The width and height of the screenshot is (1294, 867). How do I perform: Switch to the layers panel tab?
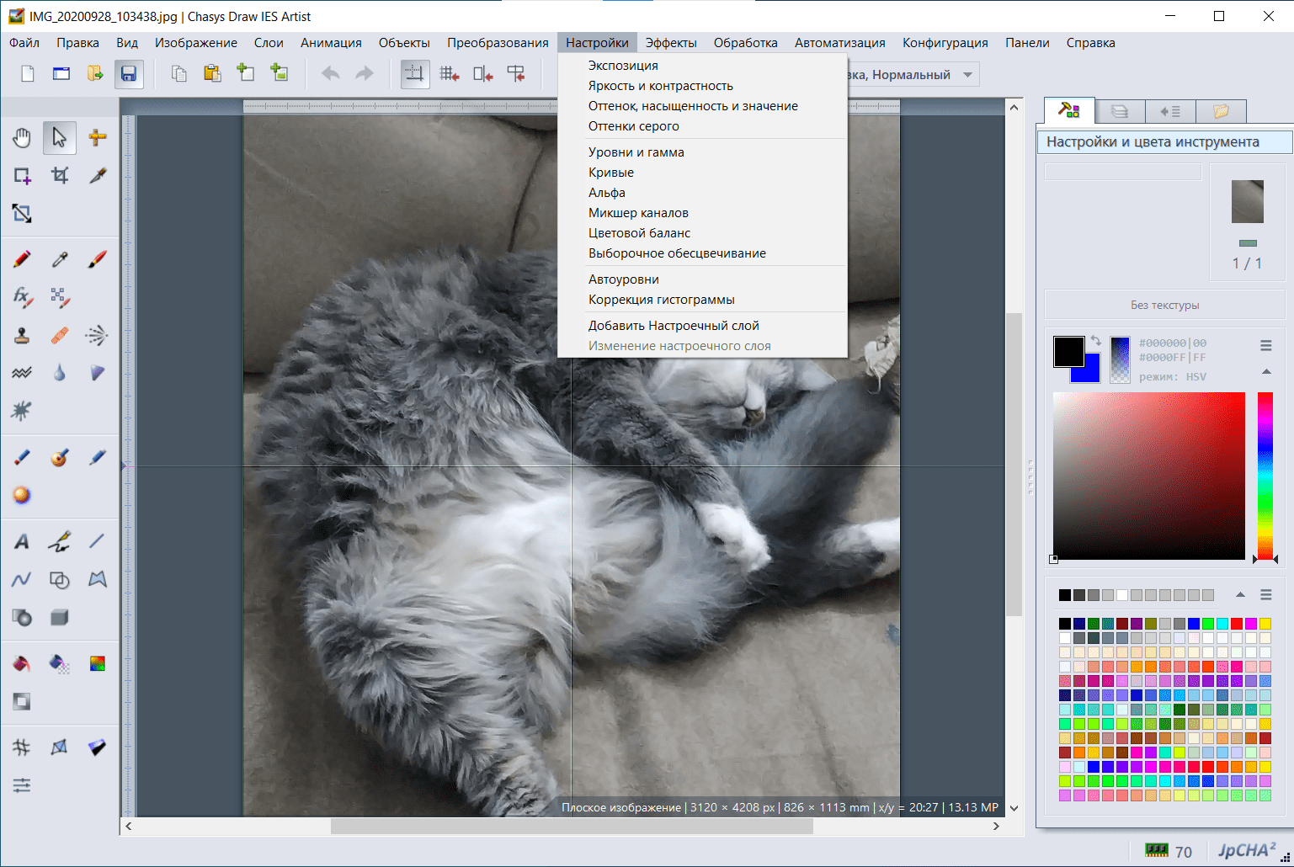(x=1120, y=111)
